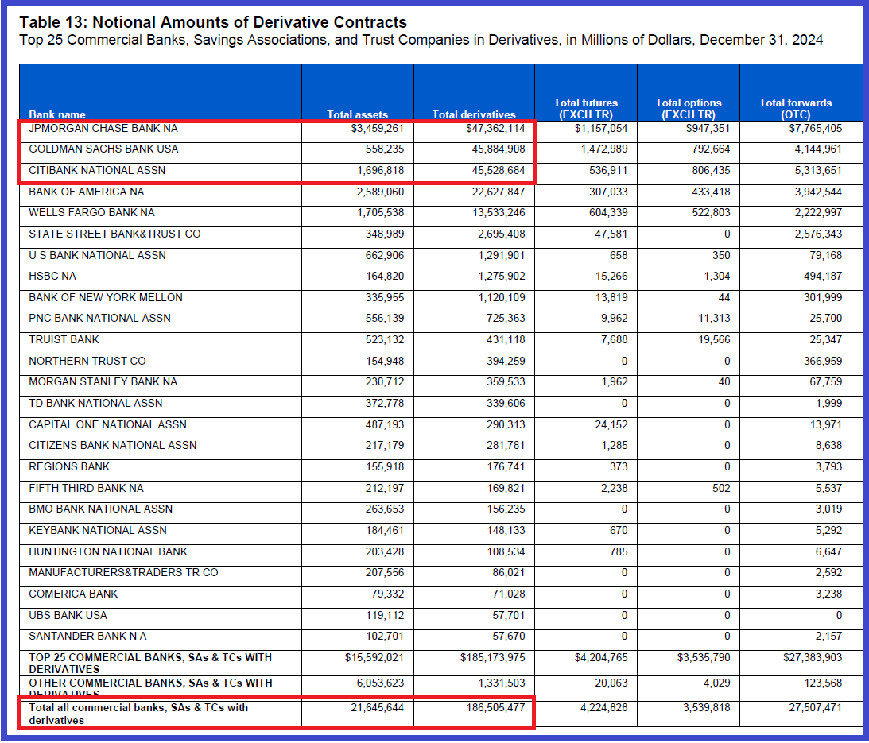Viewport: 869px width, 743px height.
Task: Select the FIFTH THIRD BANK NA name cell
Action: point(86,488)
